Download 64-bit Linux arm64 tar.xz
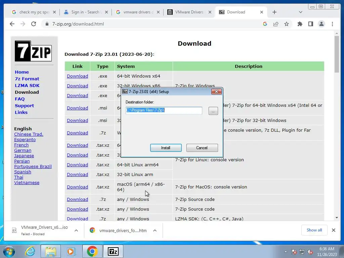The image size is (344, 258). point(78,165)
